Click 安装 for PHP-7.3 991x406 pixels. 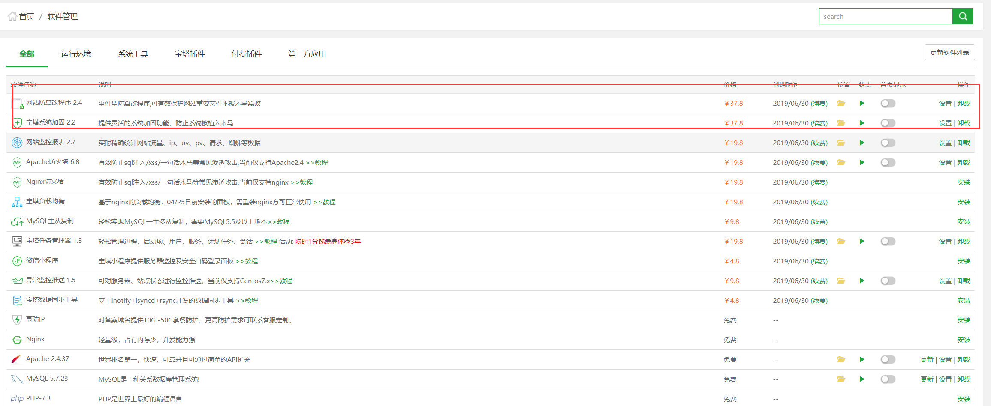point(964,399)
